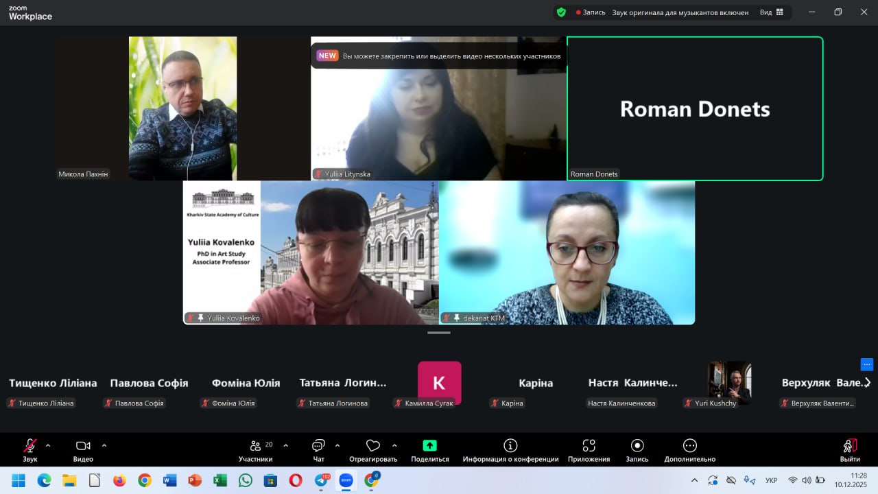This screenshot has width=878, height=494.
Task: Expand video settings arrow next to camera
Action: click(104, 445)
